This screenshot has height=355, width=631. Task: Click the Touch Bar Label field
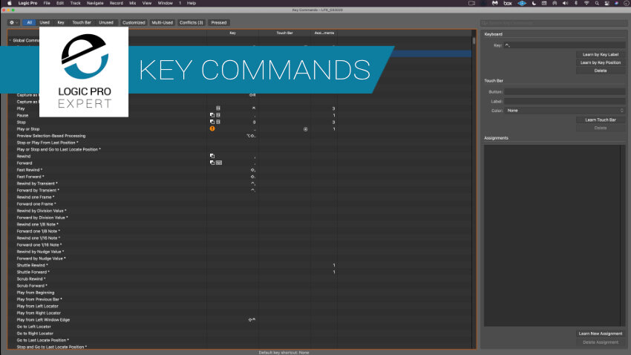[x=565, y=101]
